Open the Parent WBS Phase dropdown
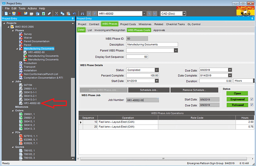This screenshot has width=256, height=166. tap(176, 51)
